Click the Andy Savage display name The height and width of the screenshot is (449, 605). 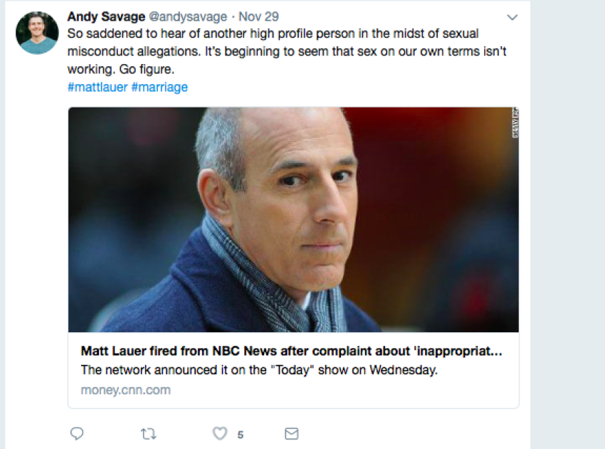click(107, 16)
